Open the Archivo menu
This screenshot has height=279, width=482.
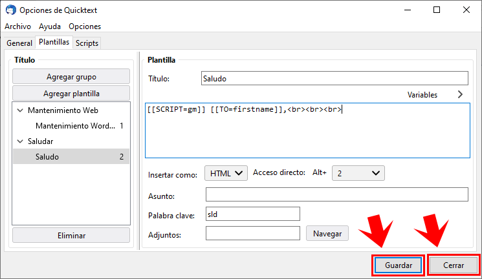[x=17, y=26]
